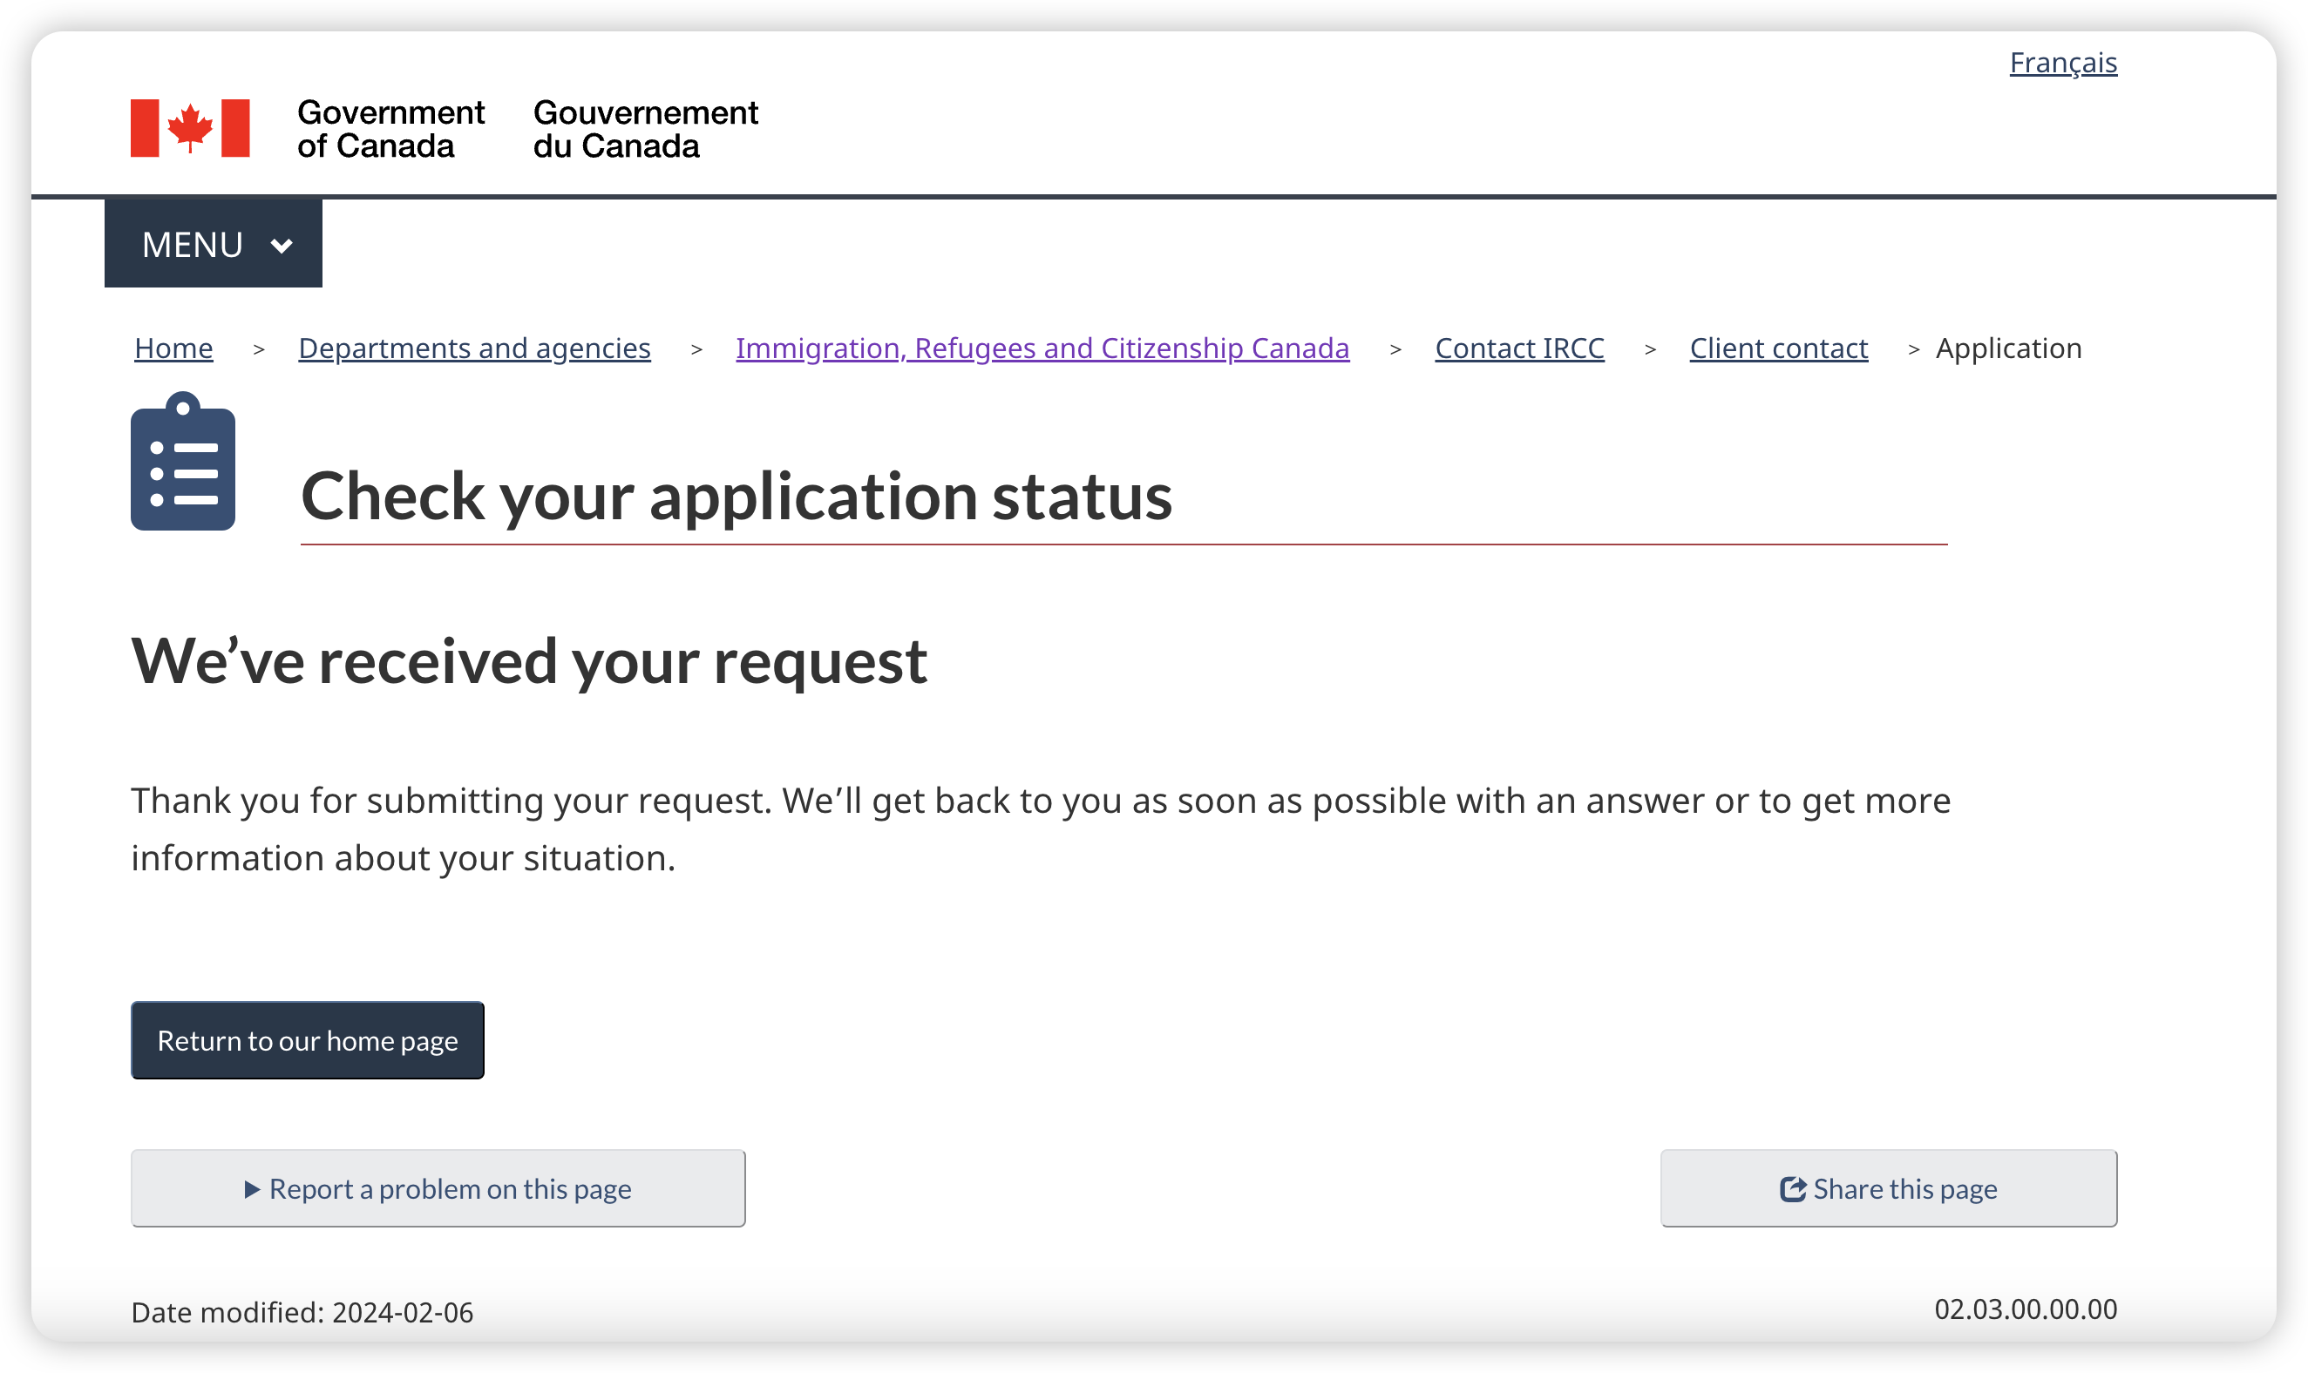Click the share arrow icon

pyautogui.click(x=1793, y=1189)
